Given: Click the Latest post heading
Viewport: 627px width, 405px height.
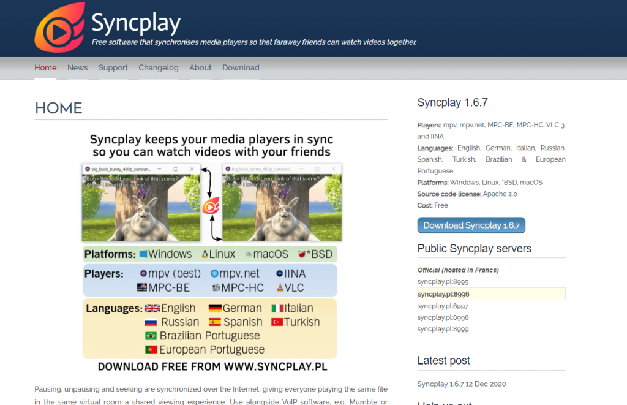Looking at the screenshot, I should pyautogui.click(x=443, y=360).
